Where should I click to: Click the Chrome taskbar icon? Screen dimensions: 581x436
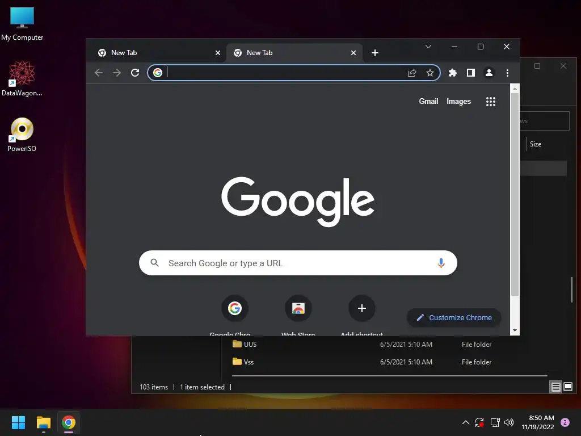point(69,422)
